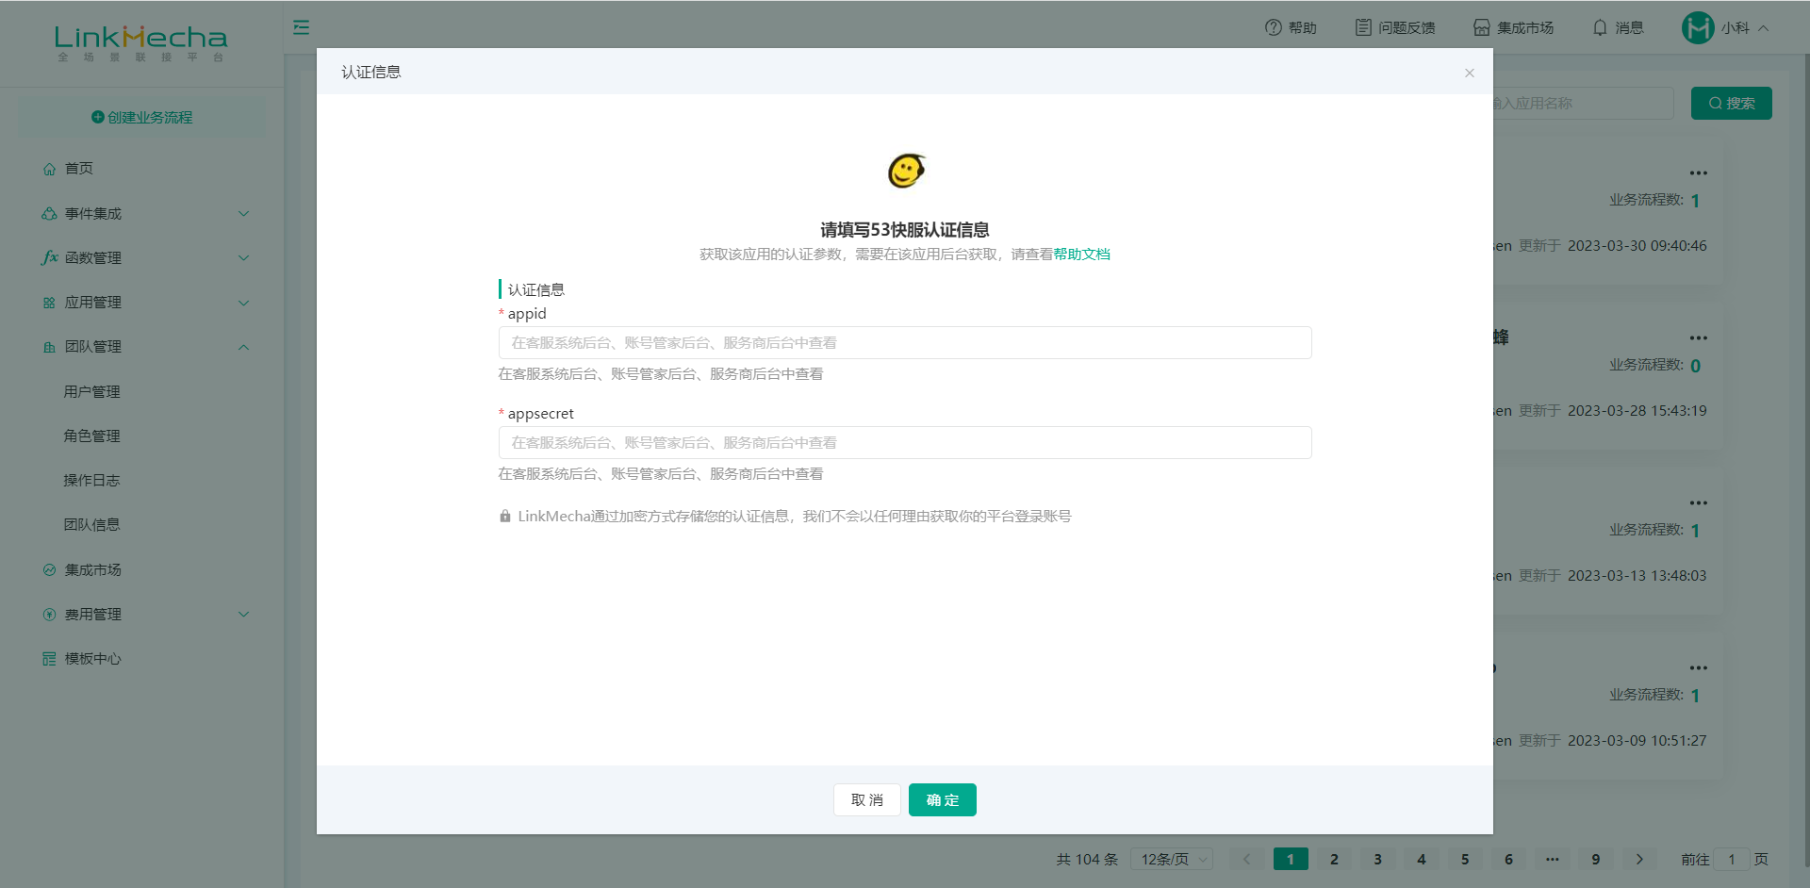Go to pagination page 5
This screenshot has width=1810, height=888.
[1465, 860]
